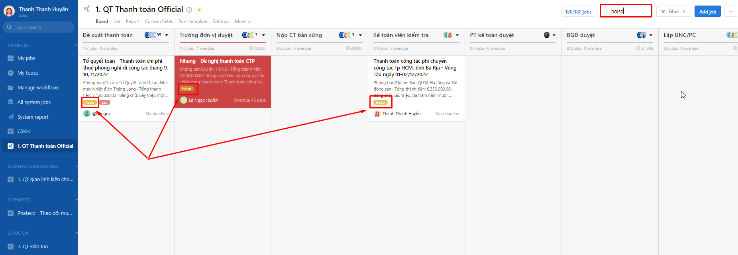Open the Thanh Thanh Huyền profile avatar
This screenshot has height=255, width=738.
point(9,11)
